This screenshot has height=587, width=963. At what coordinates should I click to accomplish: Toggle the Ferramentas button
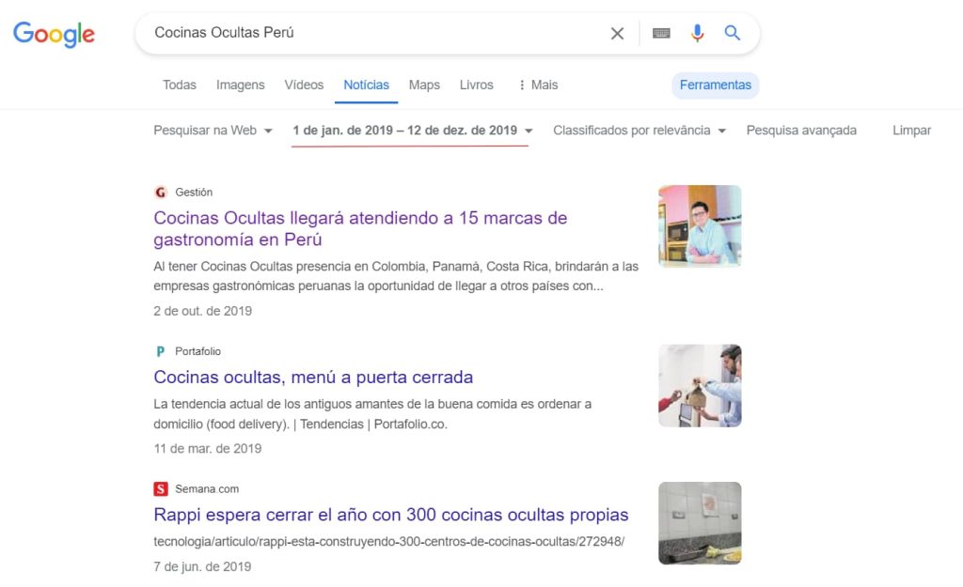coord(716,85)
